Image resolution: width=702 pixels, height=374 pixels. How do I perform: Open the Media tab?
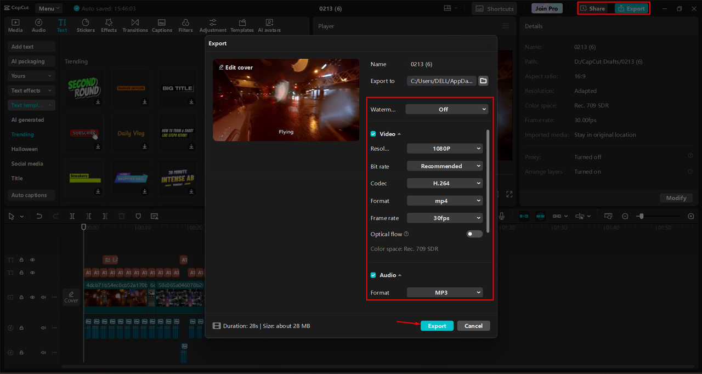(15, 26)
